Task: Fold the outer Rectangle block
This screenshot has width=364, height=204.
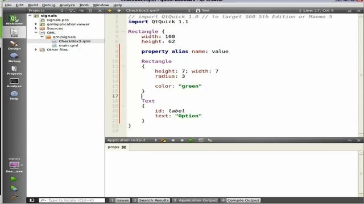Action: tap(123, 32)
